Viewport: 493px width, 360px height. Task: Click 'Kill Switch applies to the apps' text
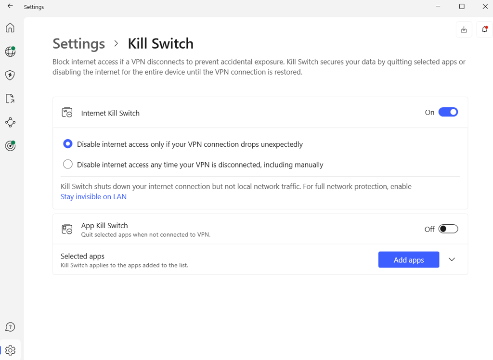(x=125, y=265)
